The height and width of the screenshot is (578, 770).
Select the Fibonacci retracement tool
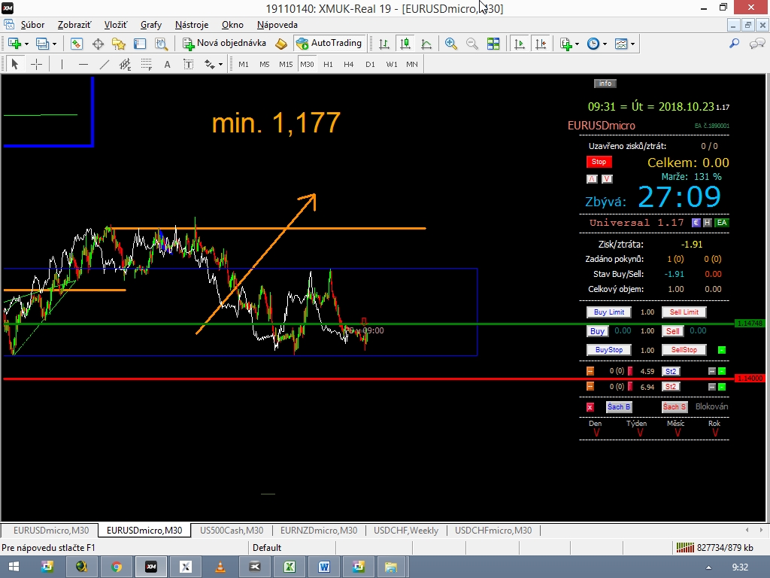(x=147, y=64)
